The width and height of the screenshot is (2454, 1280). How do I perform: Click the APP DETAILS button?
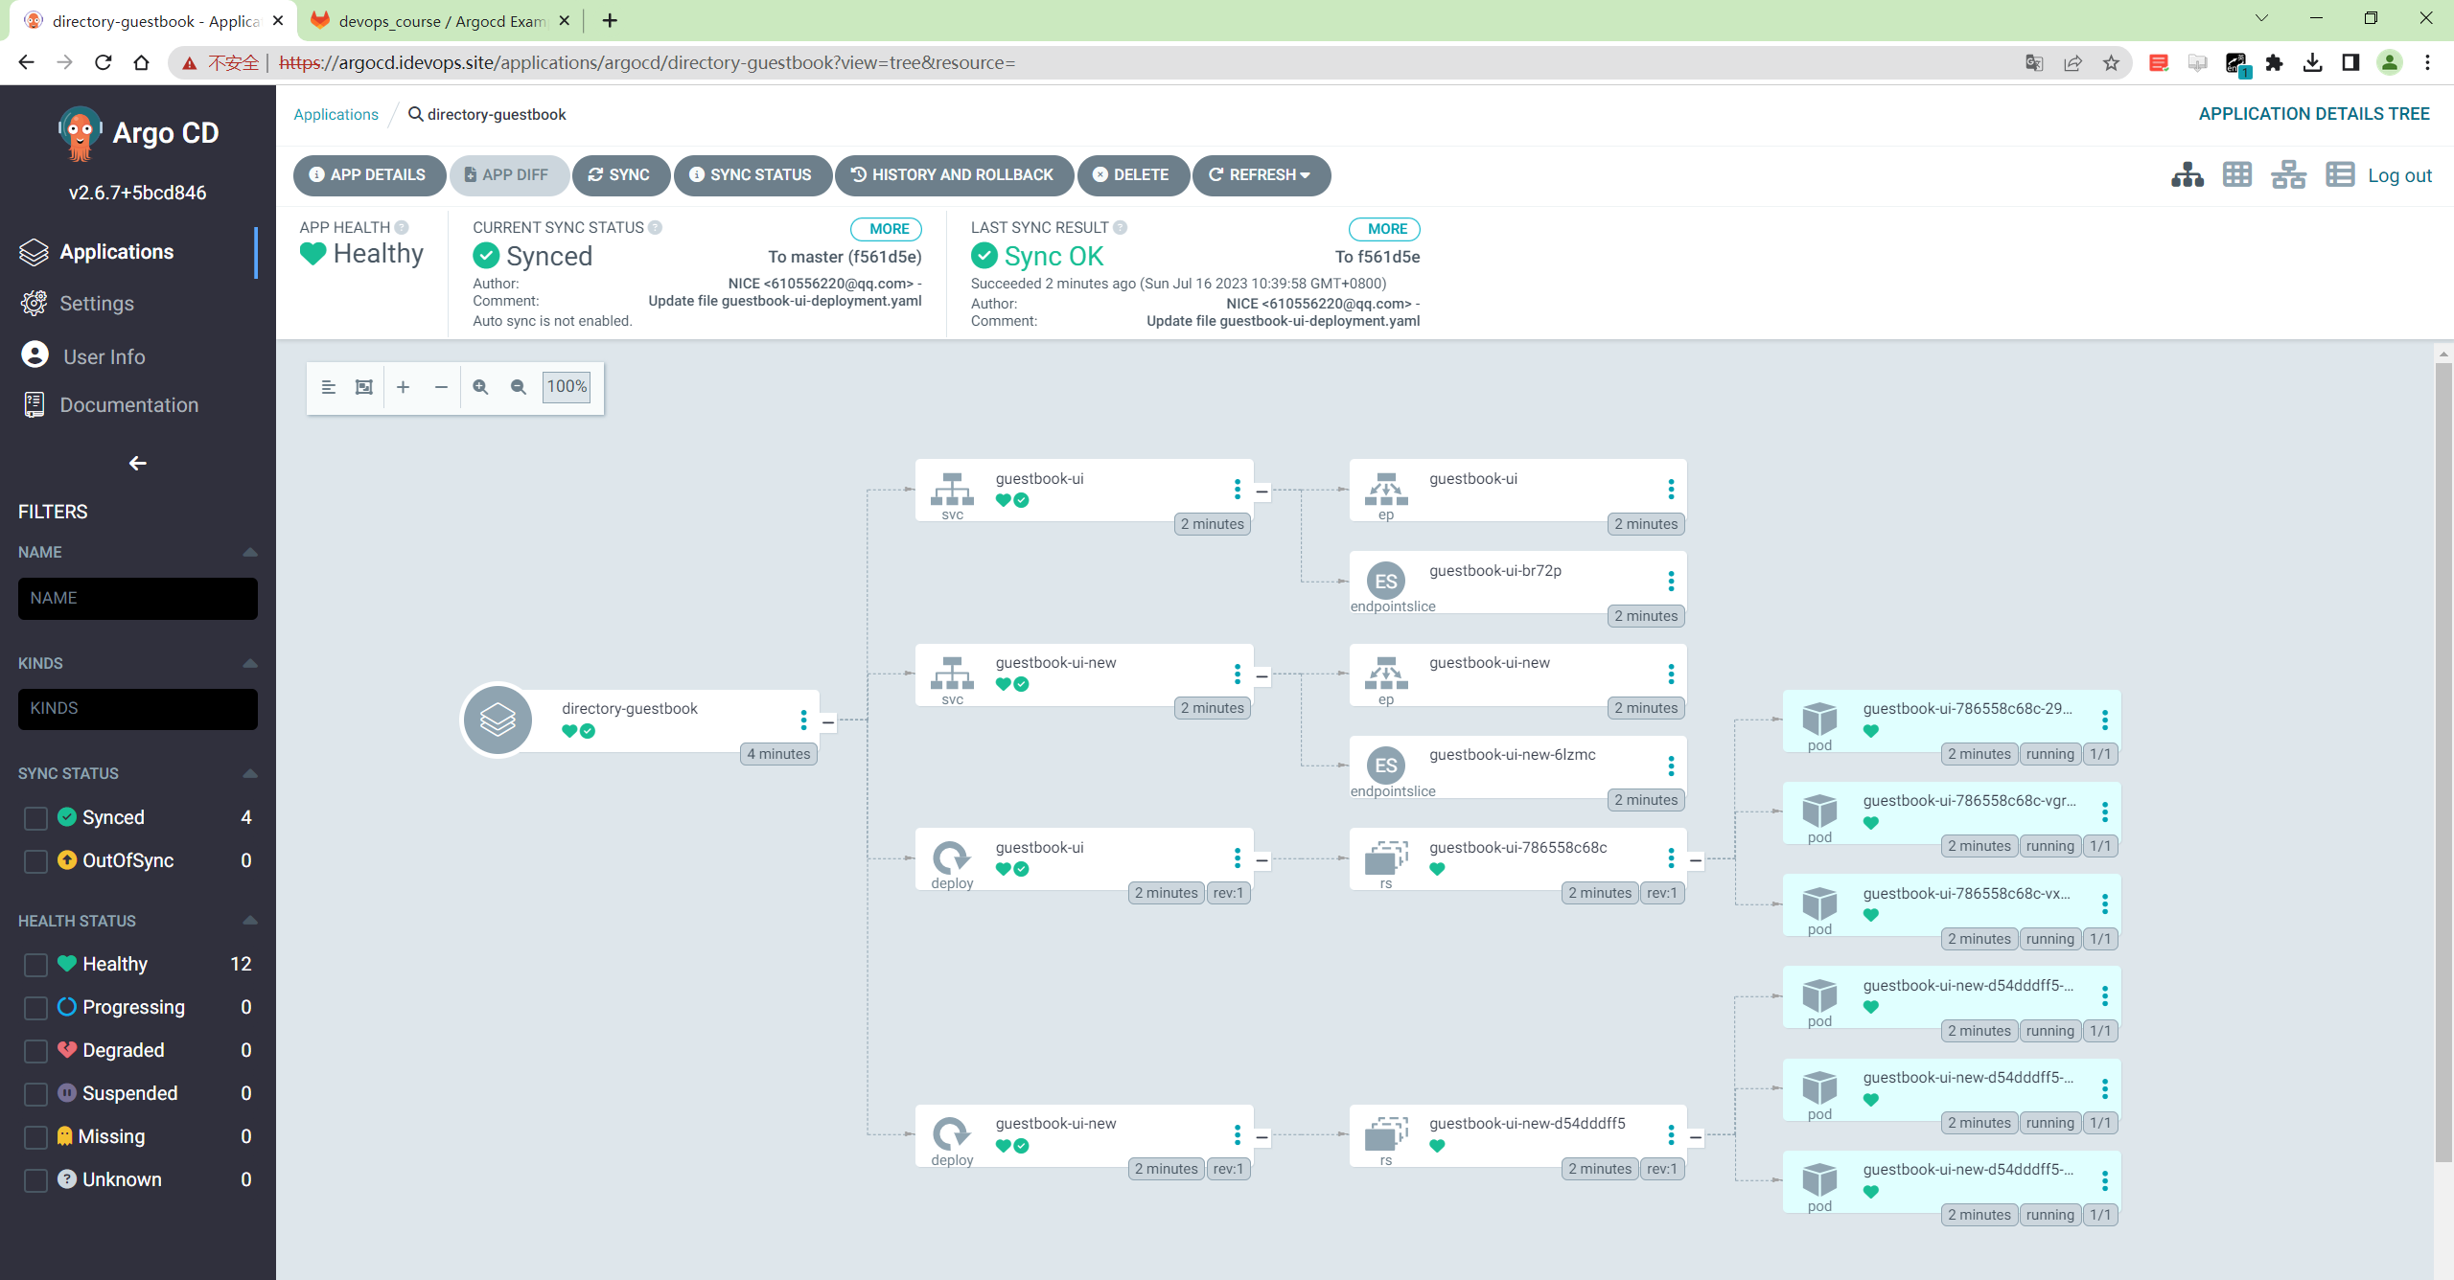[x=369, y=175]
